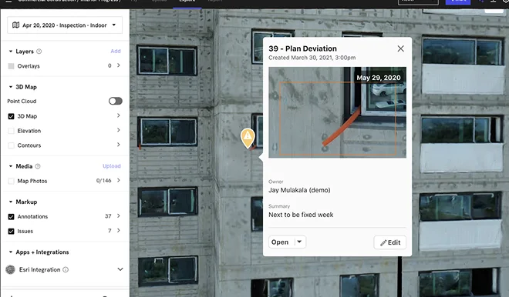The height and width of the screenshot is (297, 509).
Task: Click the 'Created March 30, 2021, 3:00pm' text
Action: [x=312, y=58]
